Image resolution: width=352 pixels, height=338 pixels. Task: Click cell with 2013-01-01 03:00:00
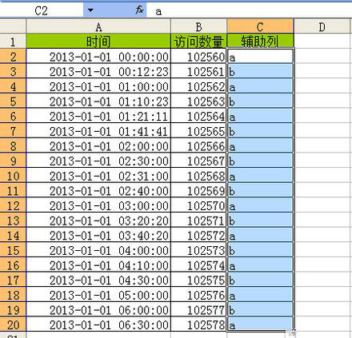point(98,205)
